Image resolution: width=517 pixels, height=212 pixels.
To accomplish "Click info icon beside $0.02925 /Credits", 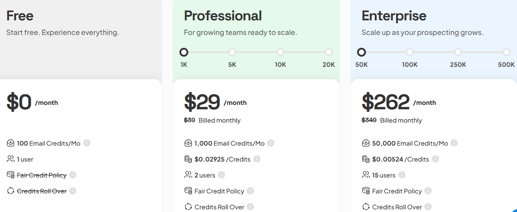I will [x=257, y=159].
